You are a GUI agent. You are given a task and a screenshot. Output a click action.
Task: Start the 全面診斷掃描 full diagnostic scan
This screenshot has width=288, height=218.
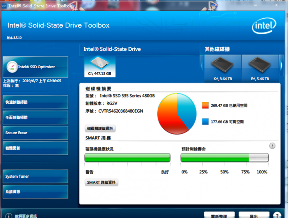[x=35, y=117]
